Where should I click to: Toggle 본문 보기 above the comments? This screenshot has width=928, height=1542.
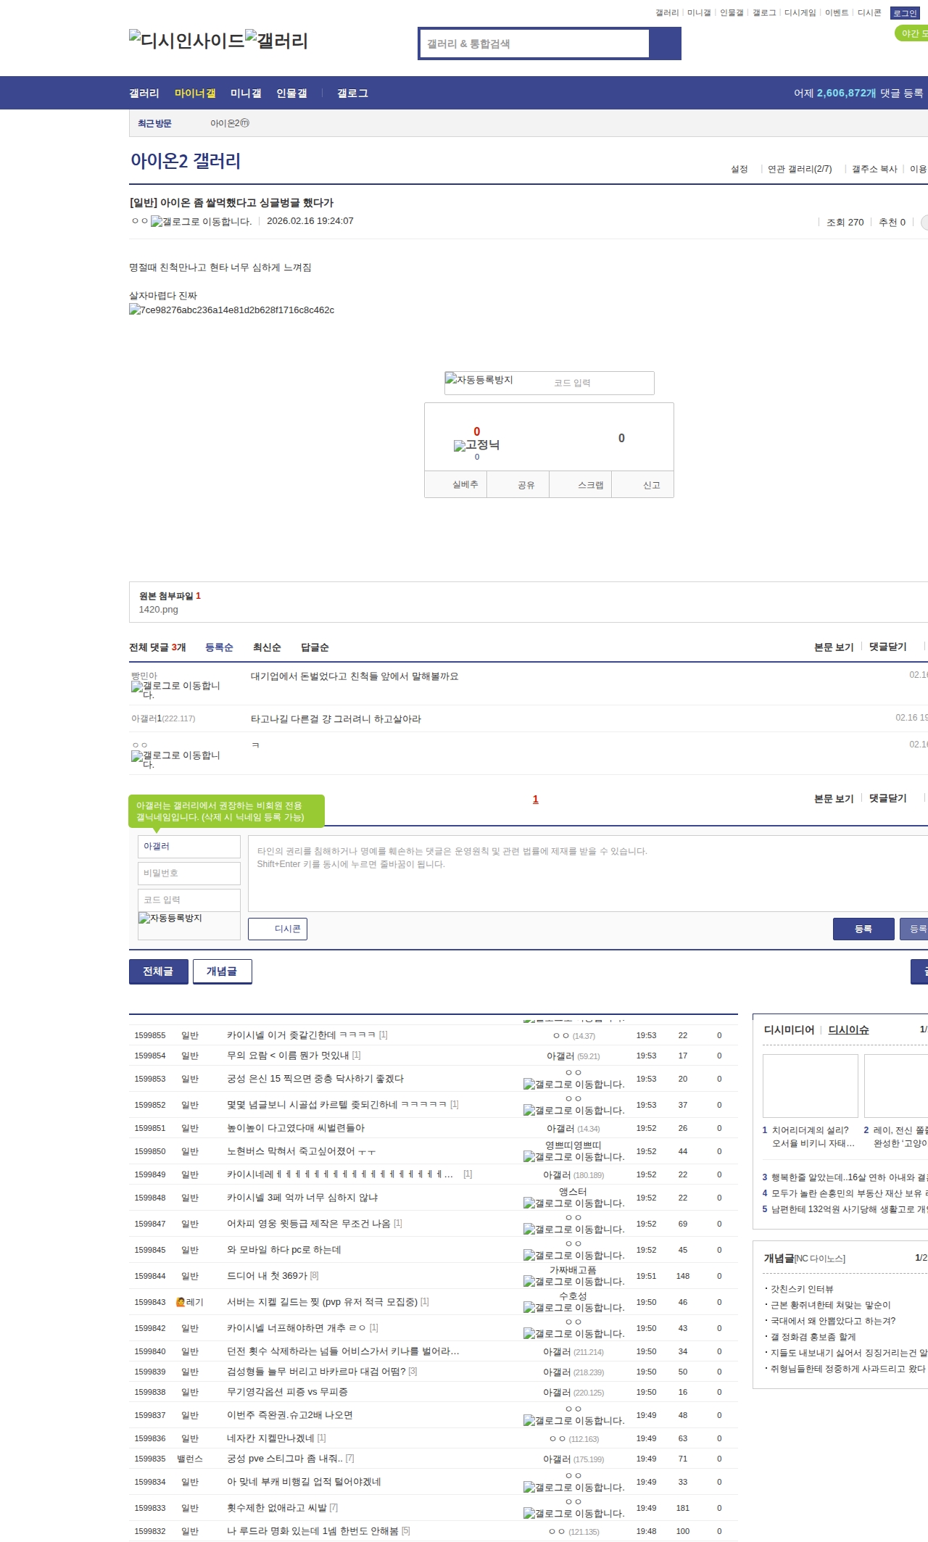pyautogui.click(x=833, y=647)
